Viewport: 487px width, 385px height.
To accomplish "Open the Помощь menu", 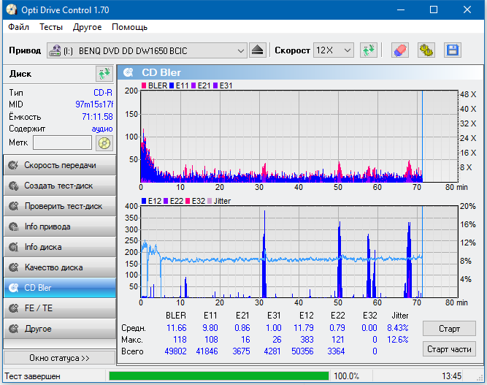I will (x=129, y=27).
